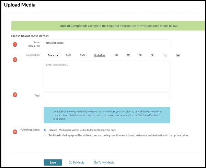Click the Tags input field
206x168 pixels.
tap(107, 96)
